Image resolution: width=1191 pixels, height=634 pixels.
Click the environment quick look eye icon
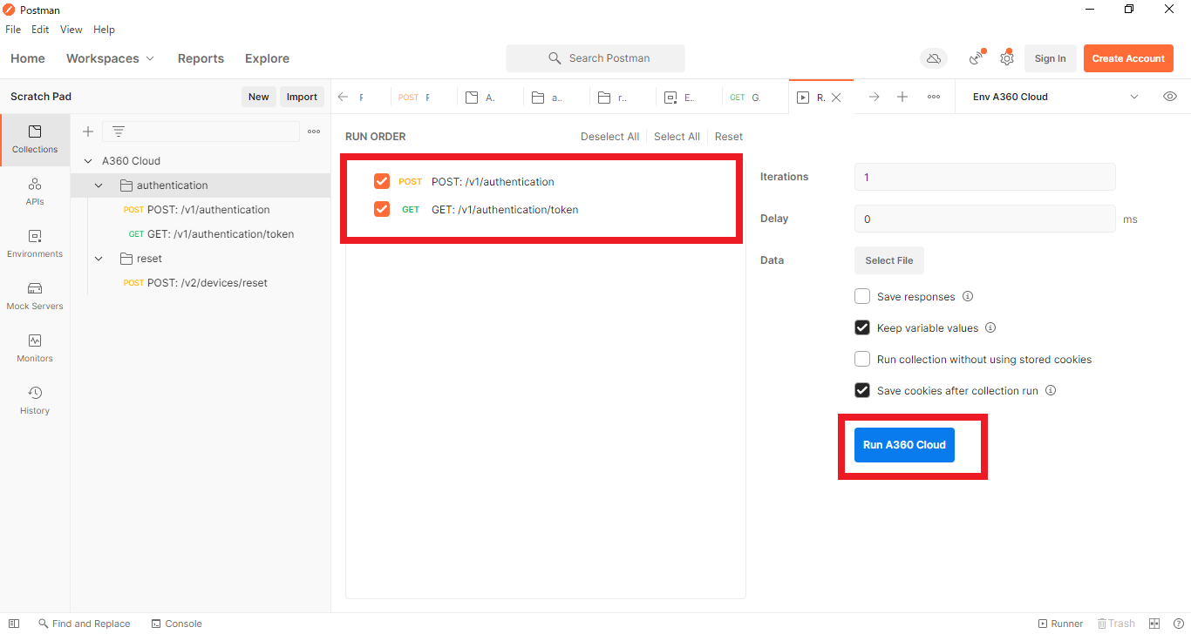pos(1170,97)
